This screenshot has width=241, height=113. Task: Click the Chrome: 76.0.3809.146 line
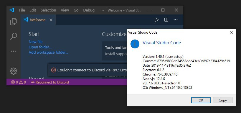[160, 74]
